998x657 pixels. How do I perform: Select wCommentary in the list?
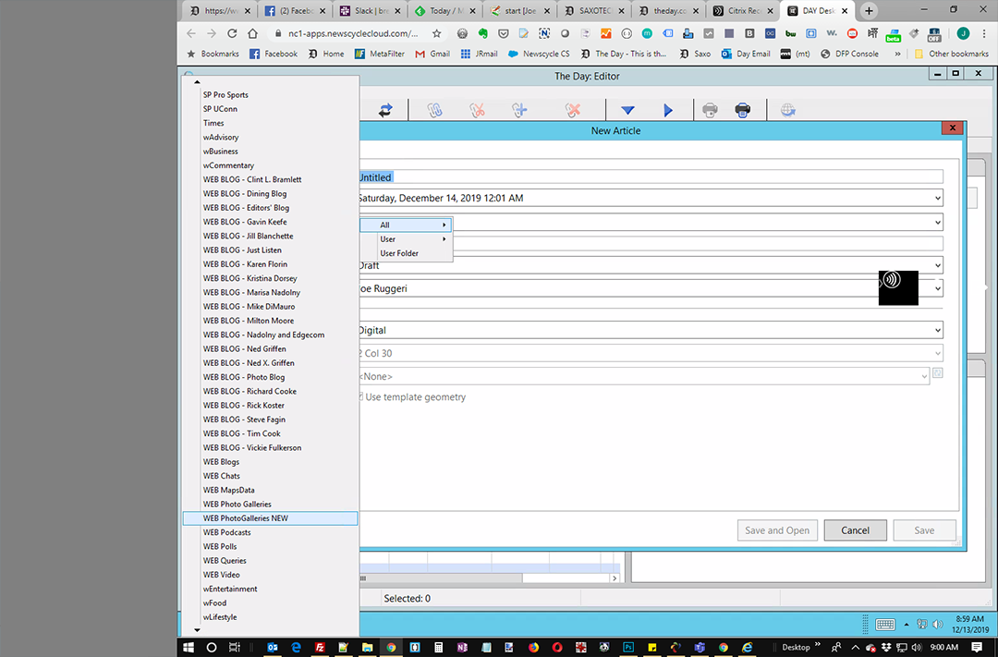tap(271, 165)
